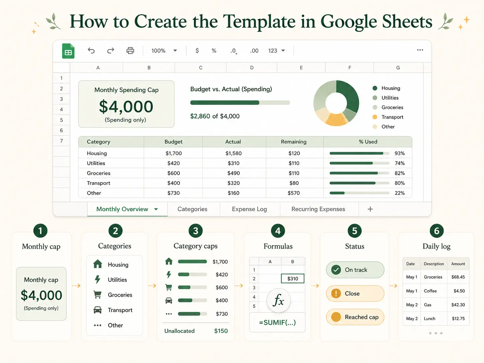Click the Utilities lightning bolt icon in Categories card

click(98, 279)
